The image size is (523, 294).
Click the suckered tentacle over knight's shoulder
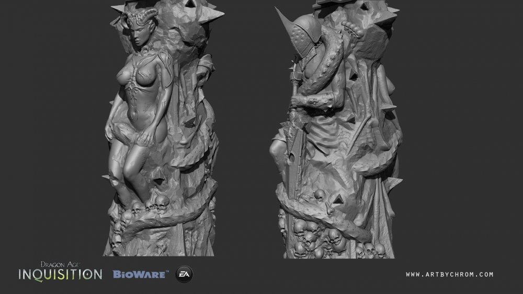(327, 57)
